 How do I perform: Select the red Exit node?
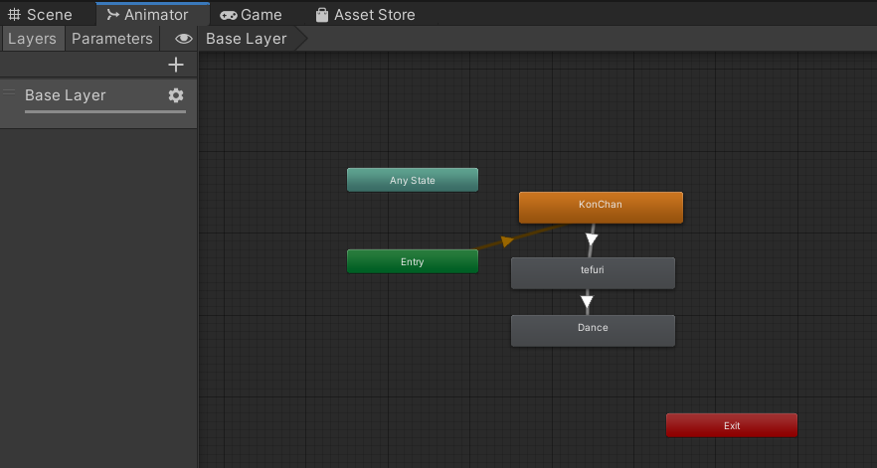click(x=732, y=425)
